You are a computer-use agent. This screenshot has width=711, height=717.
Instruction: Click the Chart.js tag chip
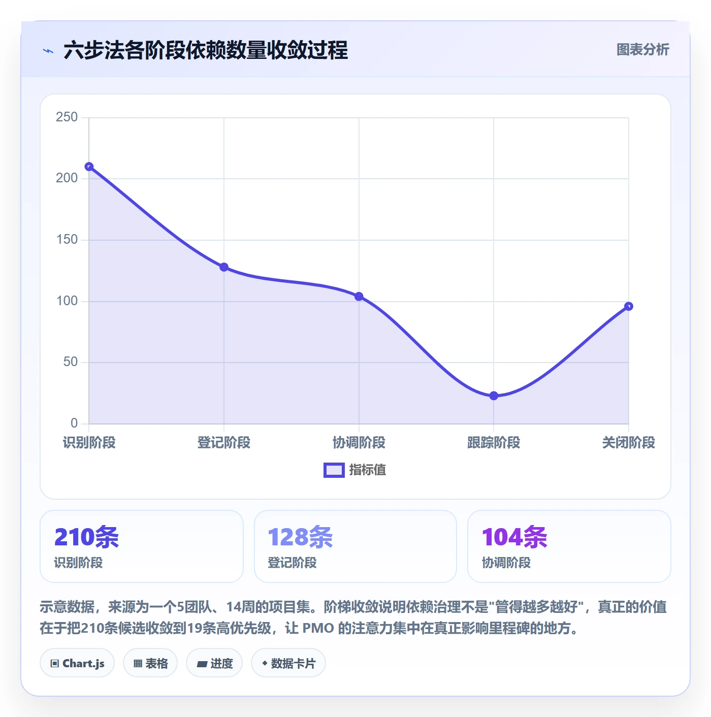pyautogui.click(x=77, y=663)
